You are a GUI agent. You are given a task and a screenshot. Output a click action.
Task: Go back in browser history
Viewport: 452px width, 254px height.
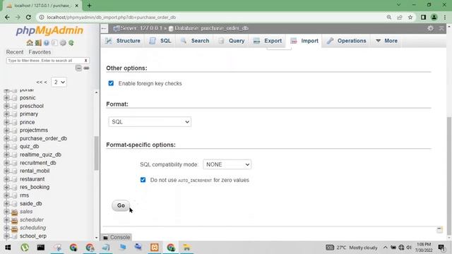7,17
